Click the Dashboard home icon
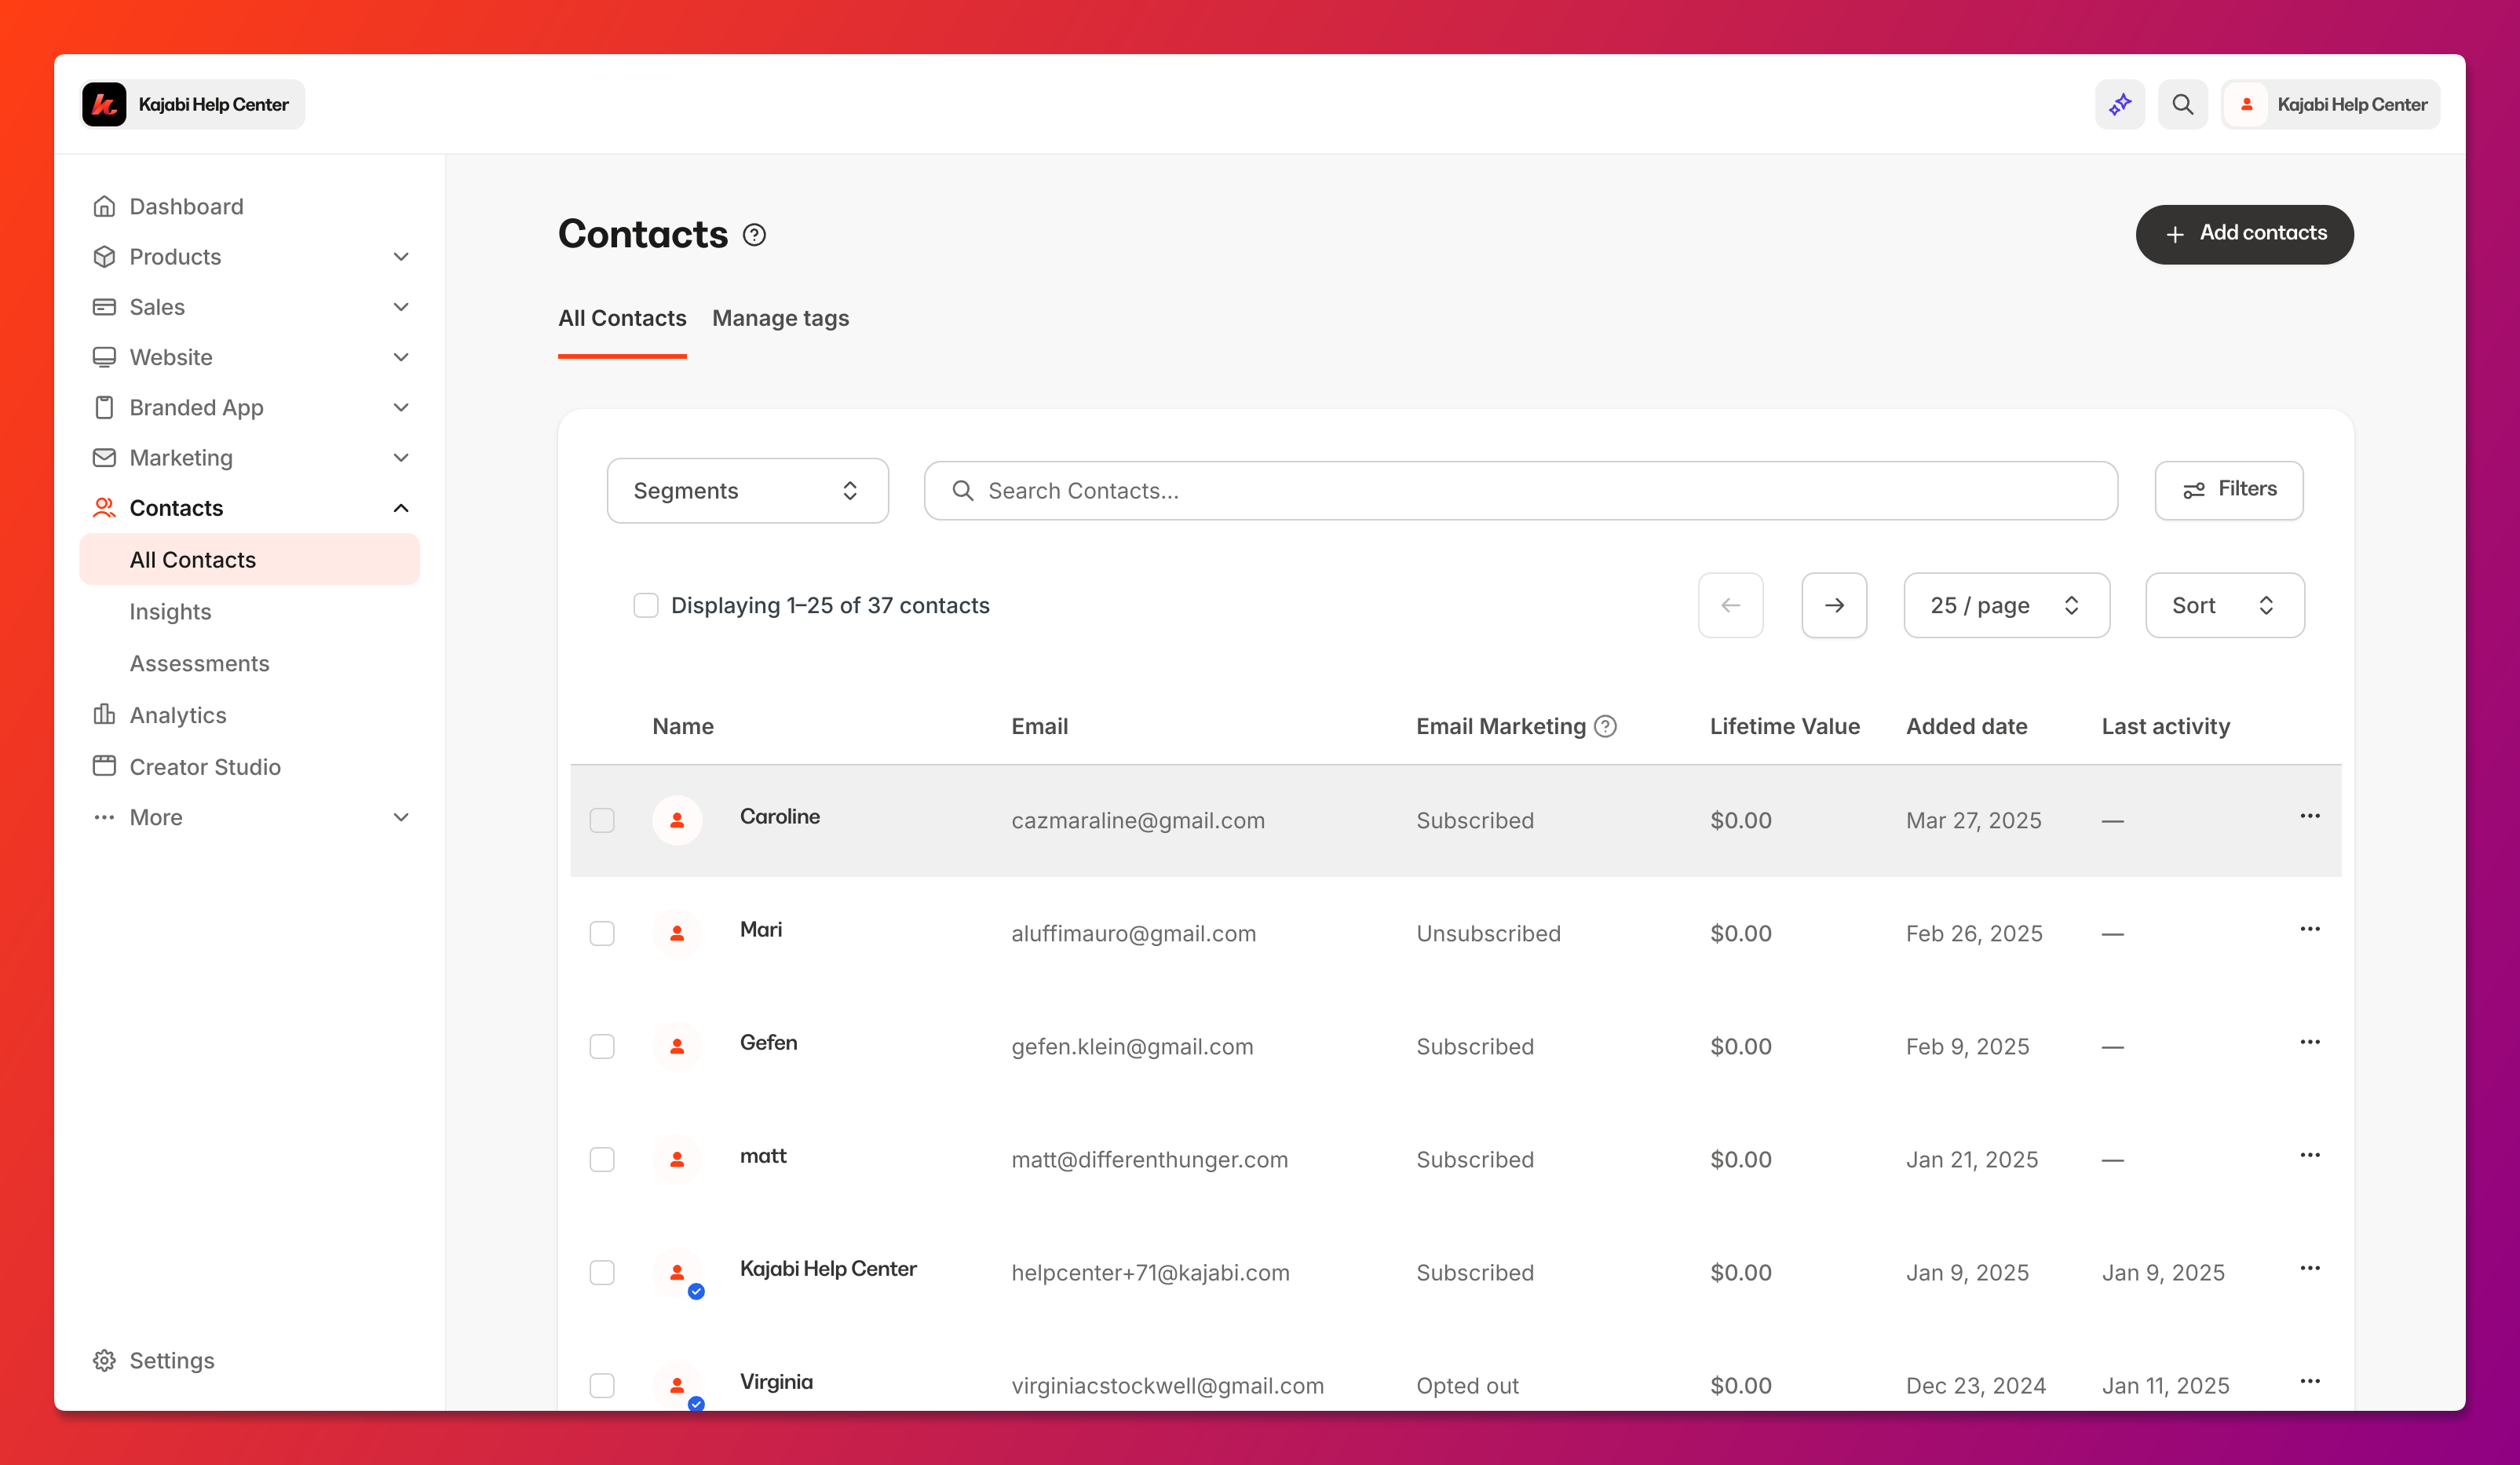This screenshot has height=1465, width=2520. 104,206
